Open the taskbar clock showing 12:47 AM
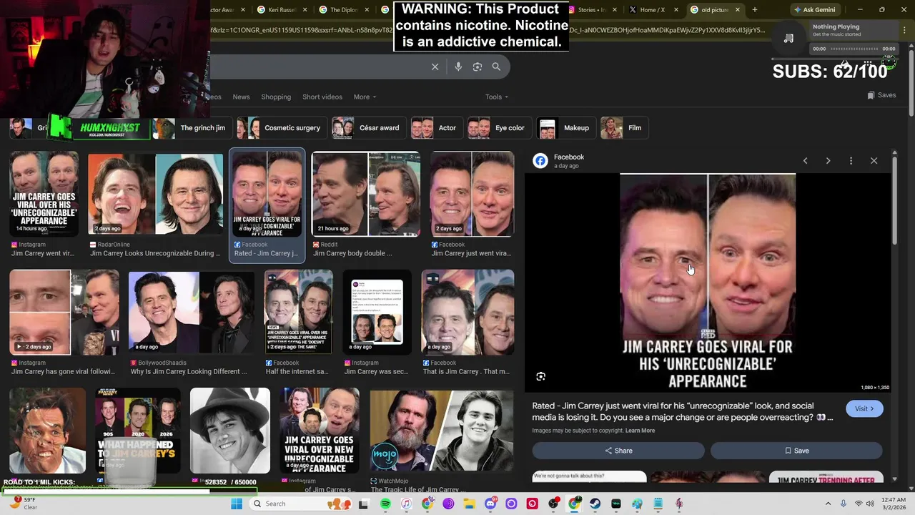The image size is (915, 515). [x=893, y=504]
